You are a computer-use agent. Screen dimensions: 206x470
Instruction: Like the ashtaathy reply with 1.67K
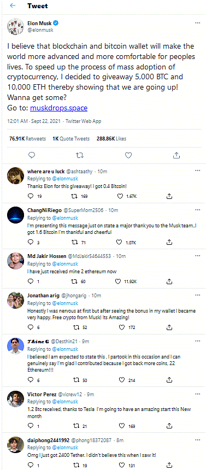pyautogui.click(x=120, y=196)
